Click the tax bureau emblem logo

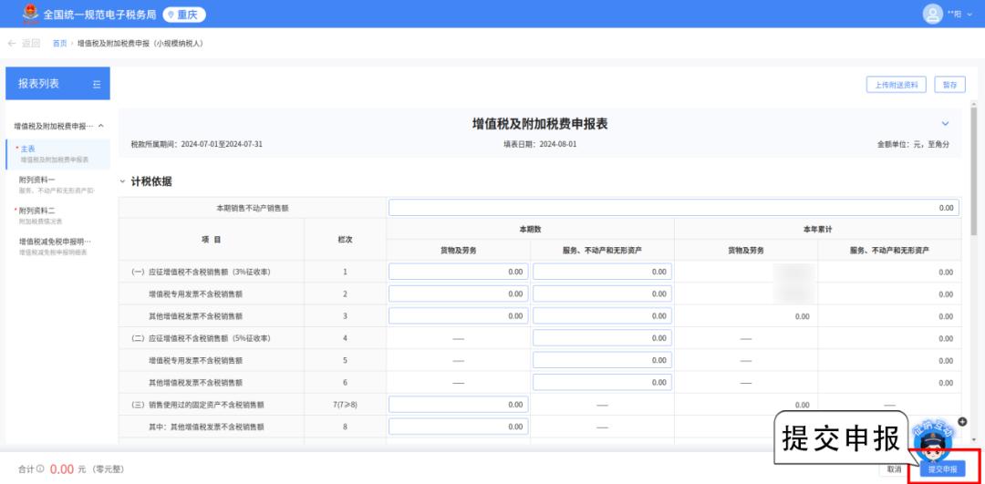pos(26,14)
